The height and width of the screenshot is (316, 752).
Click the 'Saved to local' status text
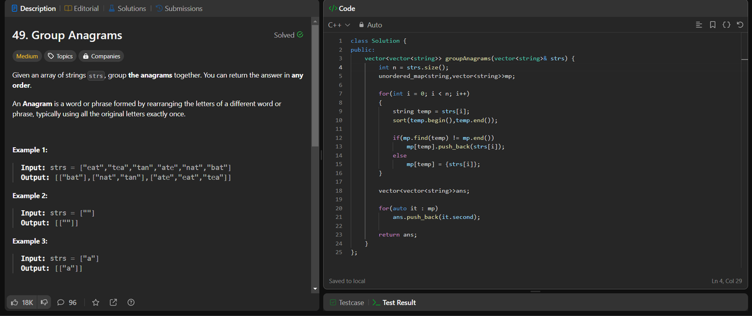pos(347,282)
